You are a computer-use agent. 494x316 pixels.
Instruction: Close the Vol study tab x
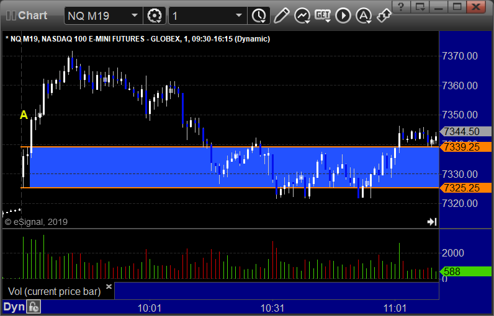109,286
